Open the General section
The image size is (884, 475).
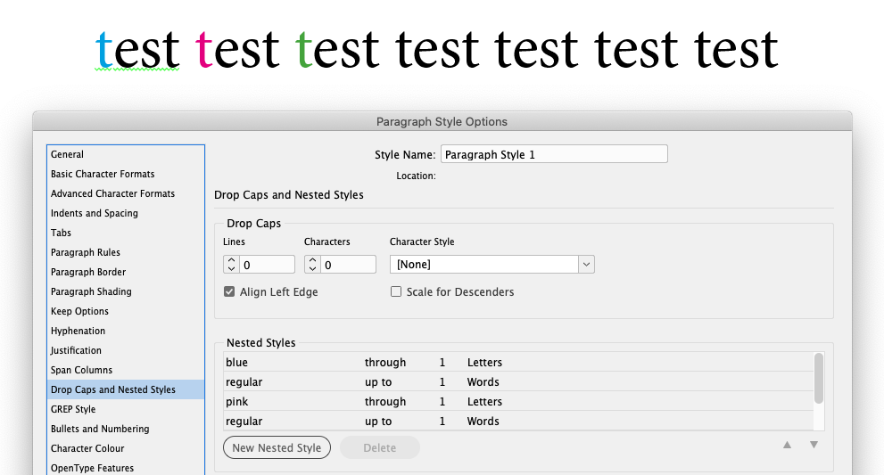point(68,154)
